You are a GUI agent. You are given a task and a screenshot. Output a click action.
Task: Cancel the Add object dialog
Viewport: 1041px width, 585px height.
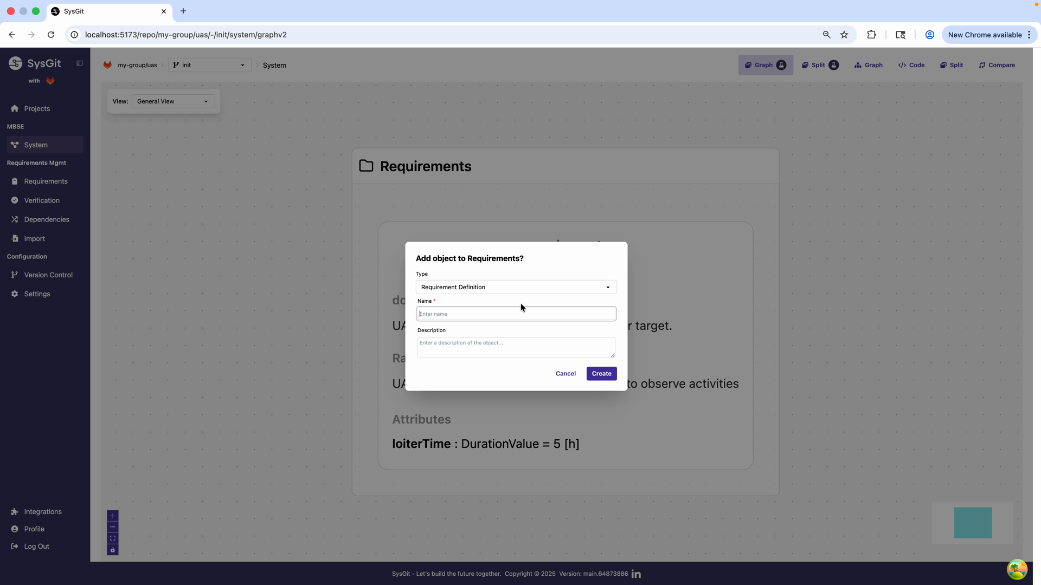566,373
